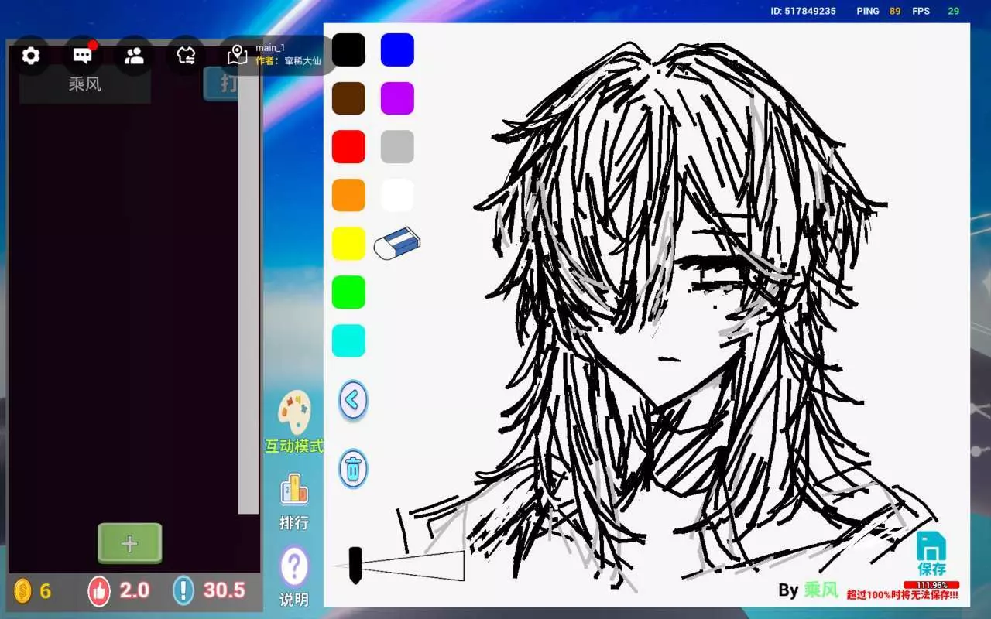Viewport: 991px width, 619px height.
Task: Click the main_1 map name
Action: (270, 48)
